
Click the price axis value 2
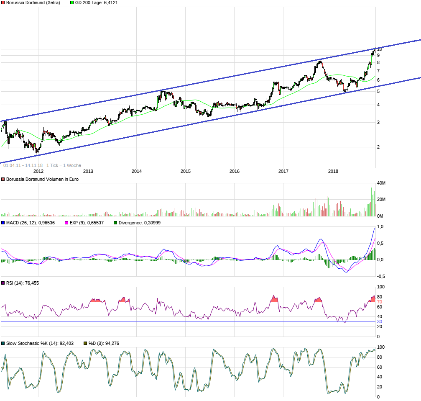[378, 147]
